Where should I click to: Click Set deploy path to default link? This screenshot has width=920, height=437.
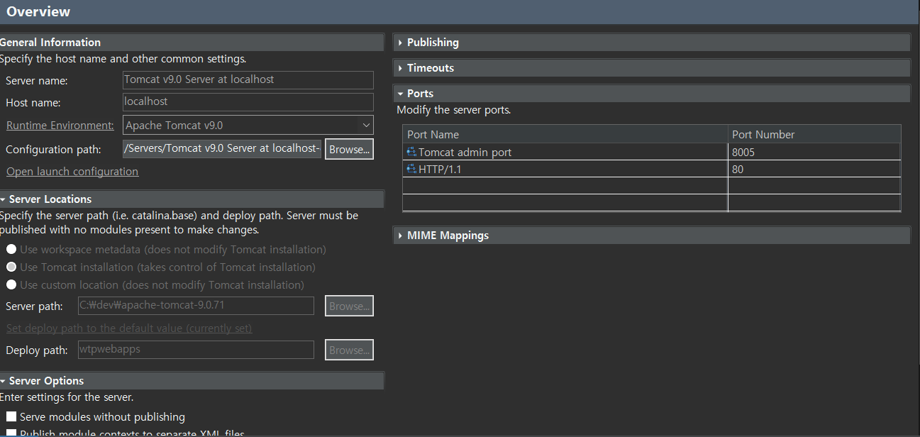click(x=129, y=328)
